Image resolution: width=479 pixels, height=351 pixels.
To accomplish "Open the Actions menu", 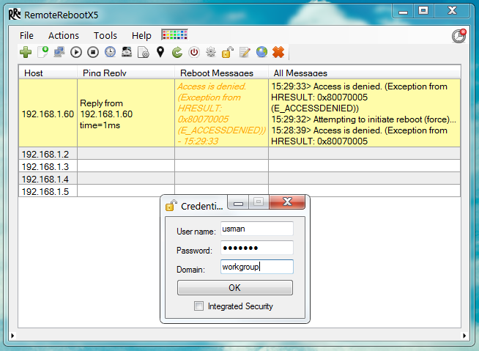I will 64,35.
